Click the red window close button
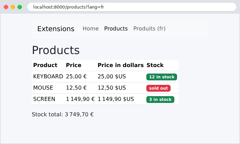Viewport: 240px width, 144px height. [6, 7]
